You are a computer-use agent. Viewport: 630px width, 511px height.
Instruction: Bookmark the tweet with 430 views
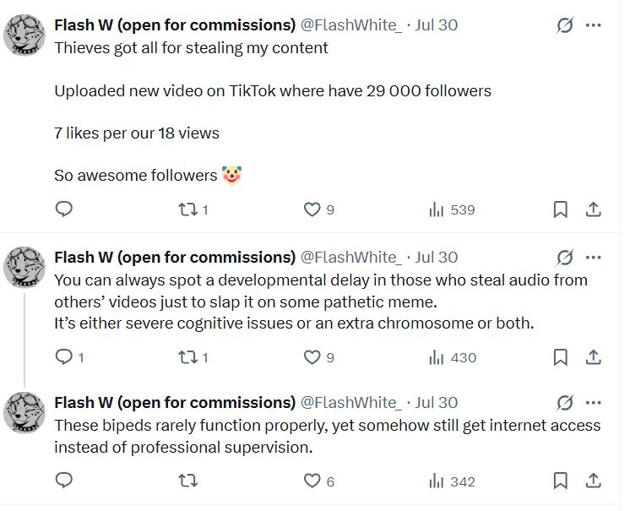coord(560,357)
